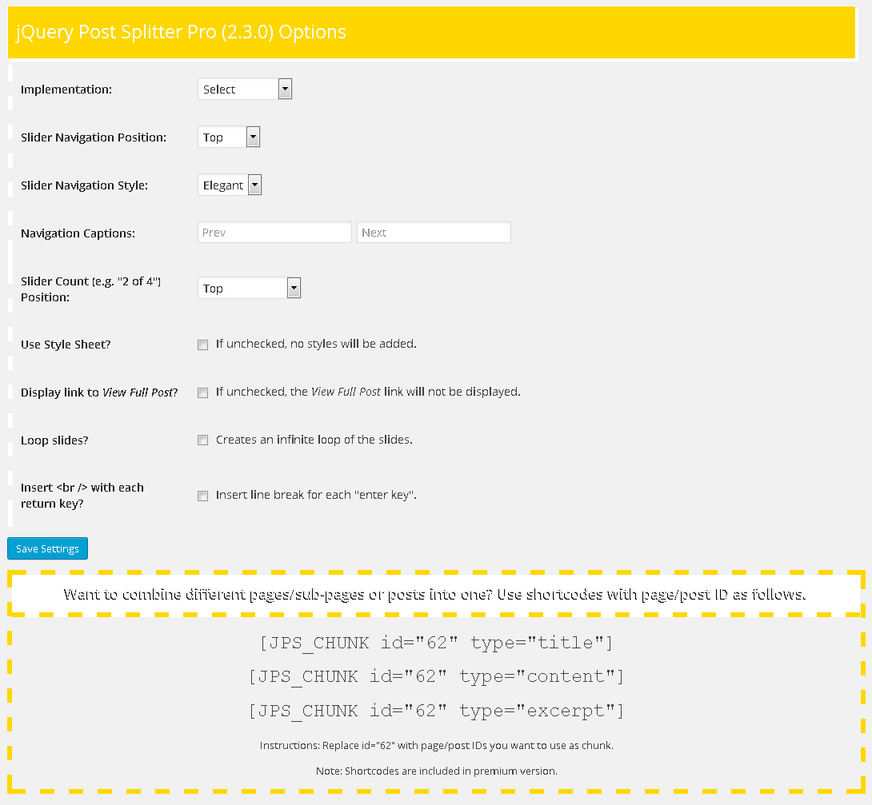This screenshot has height=805, width=872.
Task: Click the type="excerpt" JPS_CHUNK shortcode
Action: [x=437, y=711]
